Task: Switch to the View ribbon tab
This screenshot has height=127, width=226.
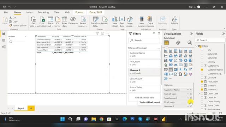Action: pyautogui.click(x=57, y=12)
